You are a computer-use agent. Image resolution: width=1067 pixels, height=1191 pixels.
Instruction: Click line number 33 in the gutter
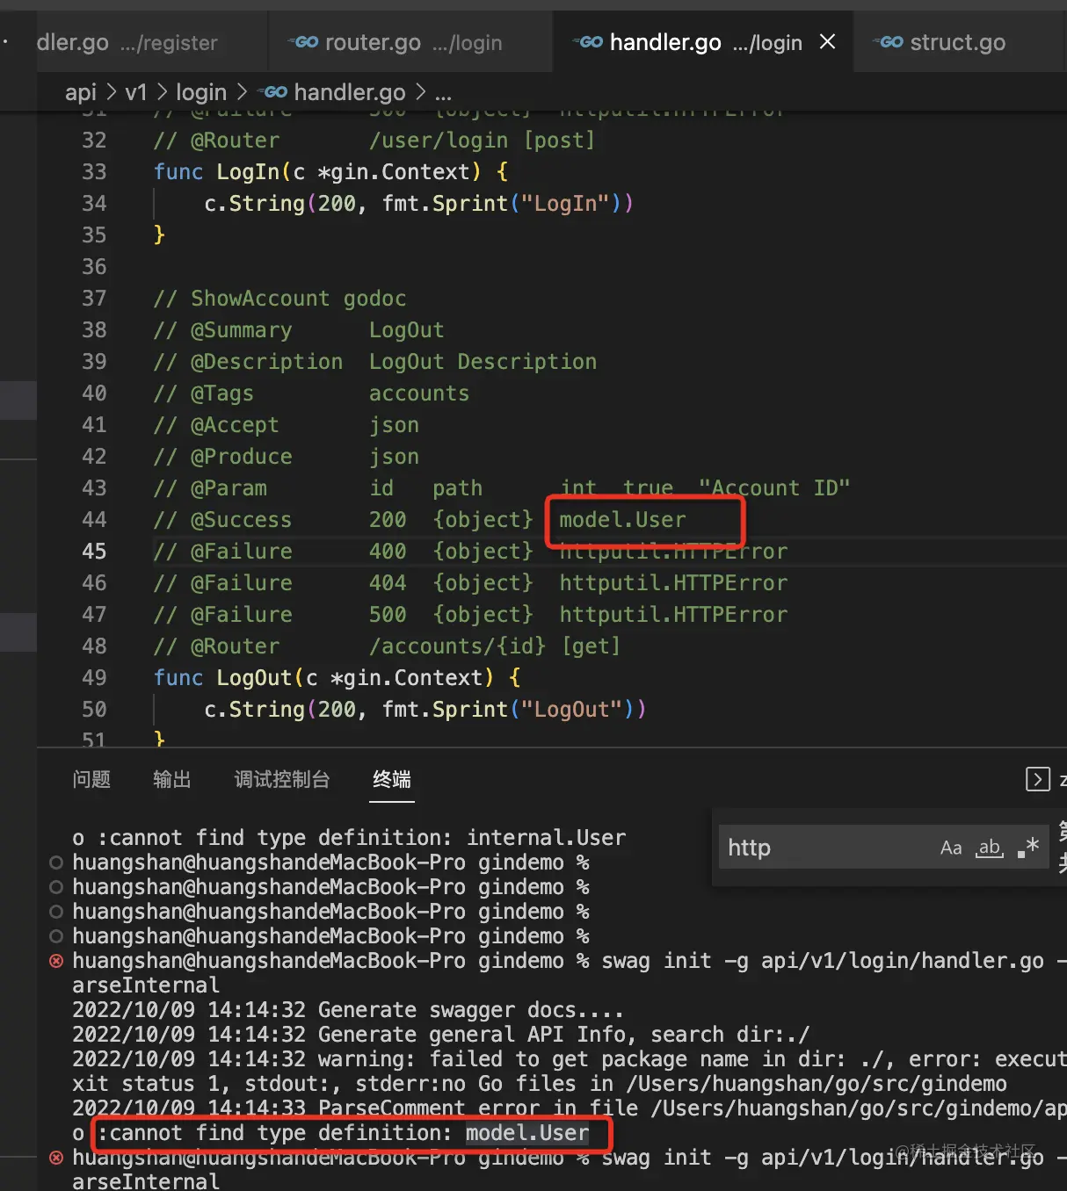[x=94, y=172]
